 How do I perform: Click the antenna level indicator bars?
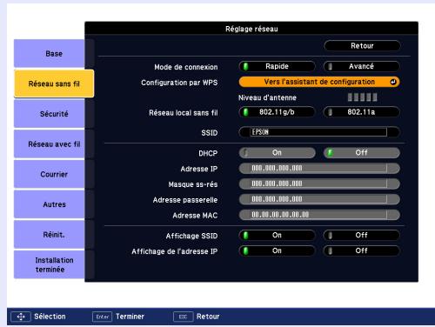coord(363,97)
